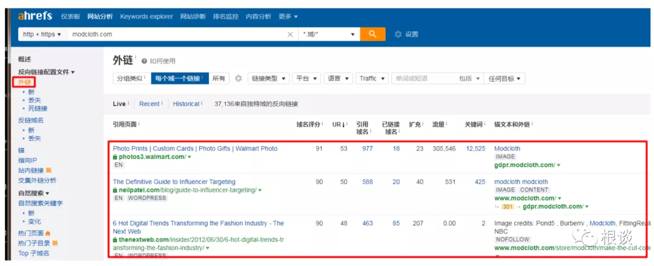Viewport: 654px width, 266px height.
Task: Click the ahrefs logo
Action: (35, 16)
